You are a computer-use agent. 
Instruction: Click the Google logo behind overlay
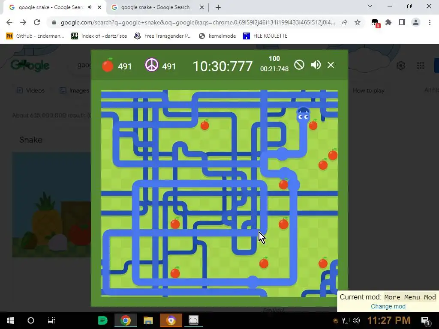[30, 66]
